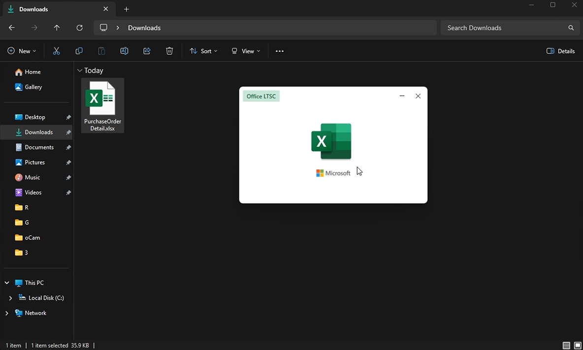Go up one directory level
The height and width of the screenshot is (350, 583).
(x=57, y=28)
